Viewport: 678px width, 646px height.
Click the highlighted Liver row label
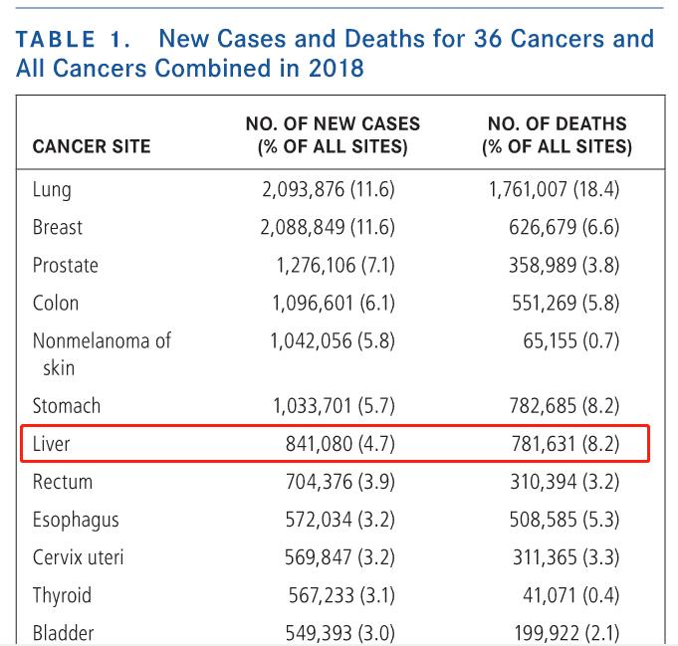(x=52, y=444)
